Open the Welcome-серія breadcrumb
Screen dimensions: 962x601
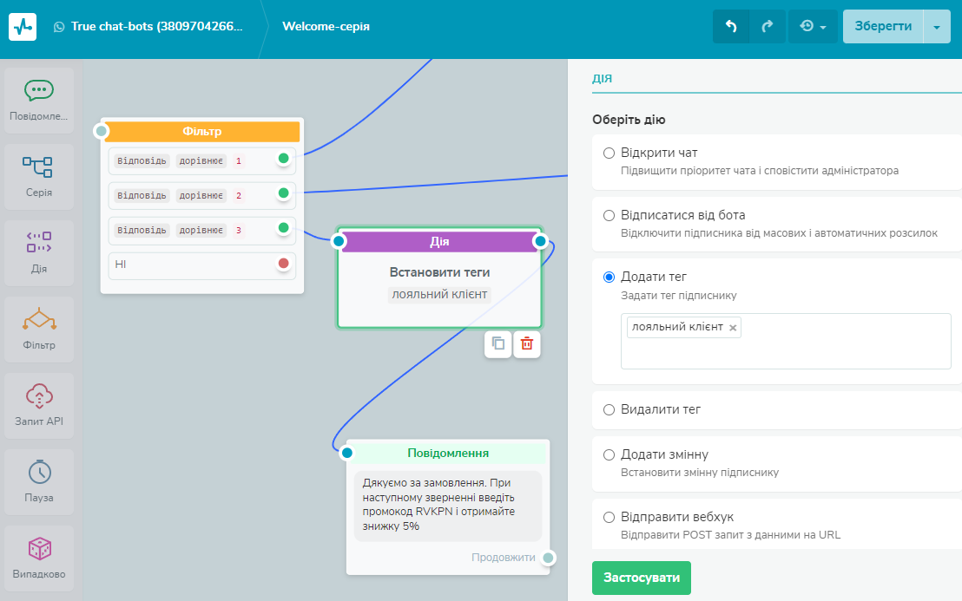click(x=326, y=26)
